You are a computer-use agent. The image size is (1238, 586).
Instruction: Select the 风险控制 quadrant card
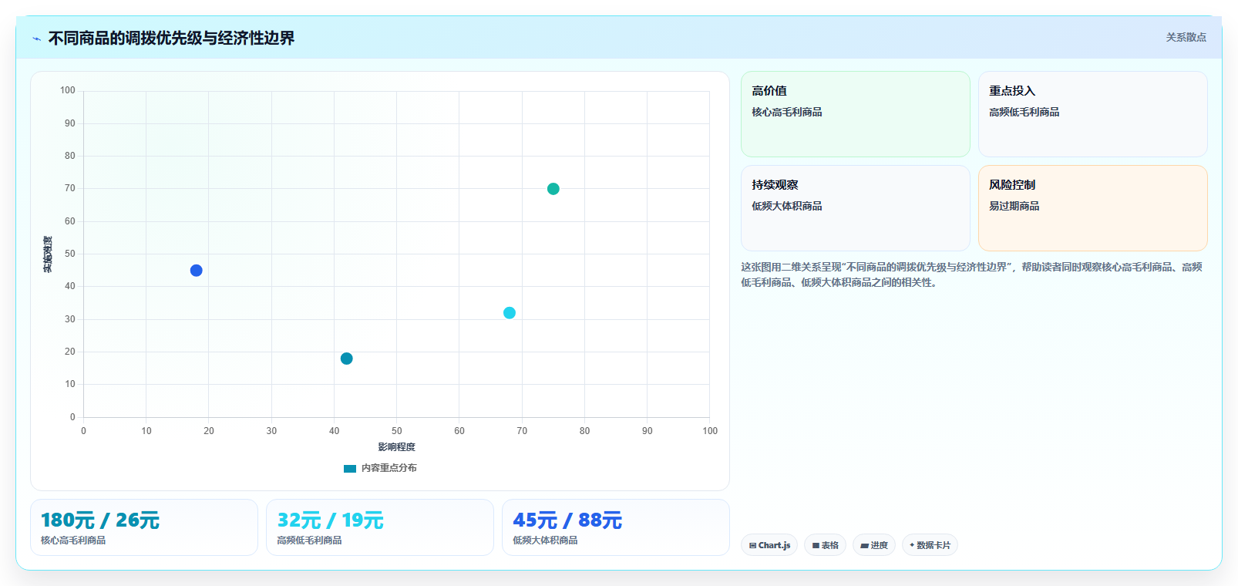click(1093, 208)
